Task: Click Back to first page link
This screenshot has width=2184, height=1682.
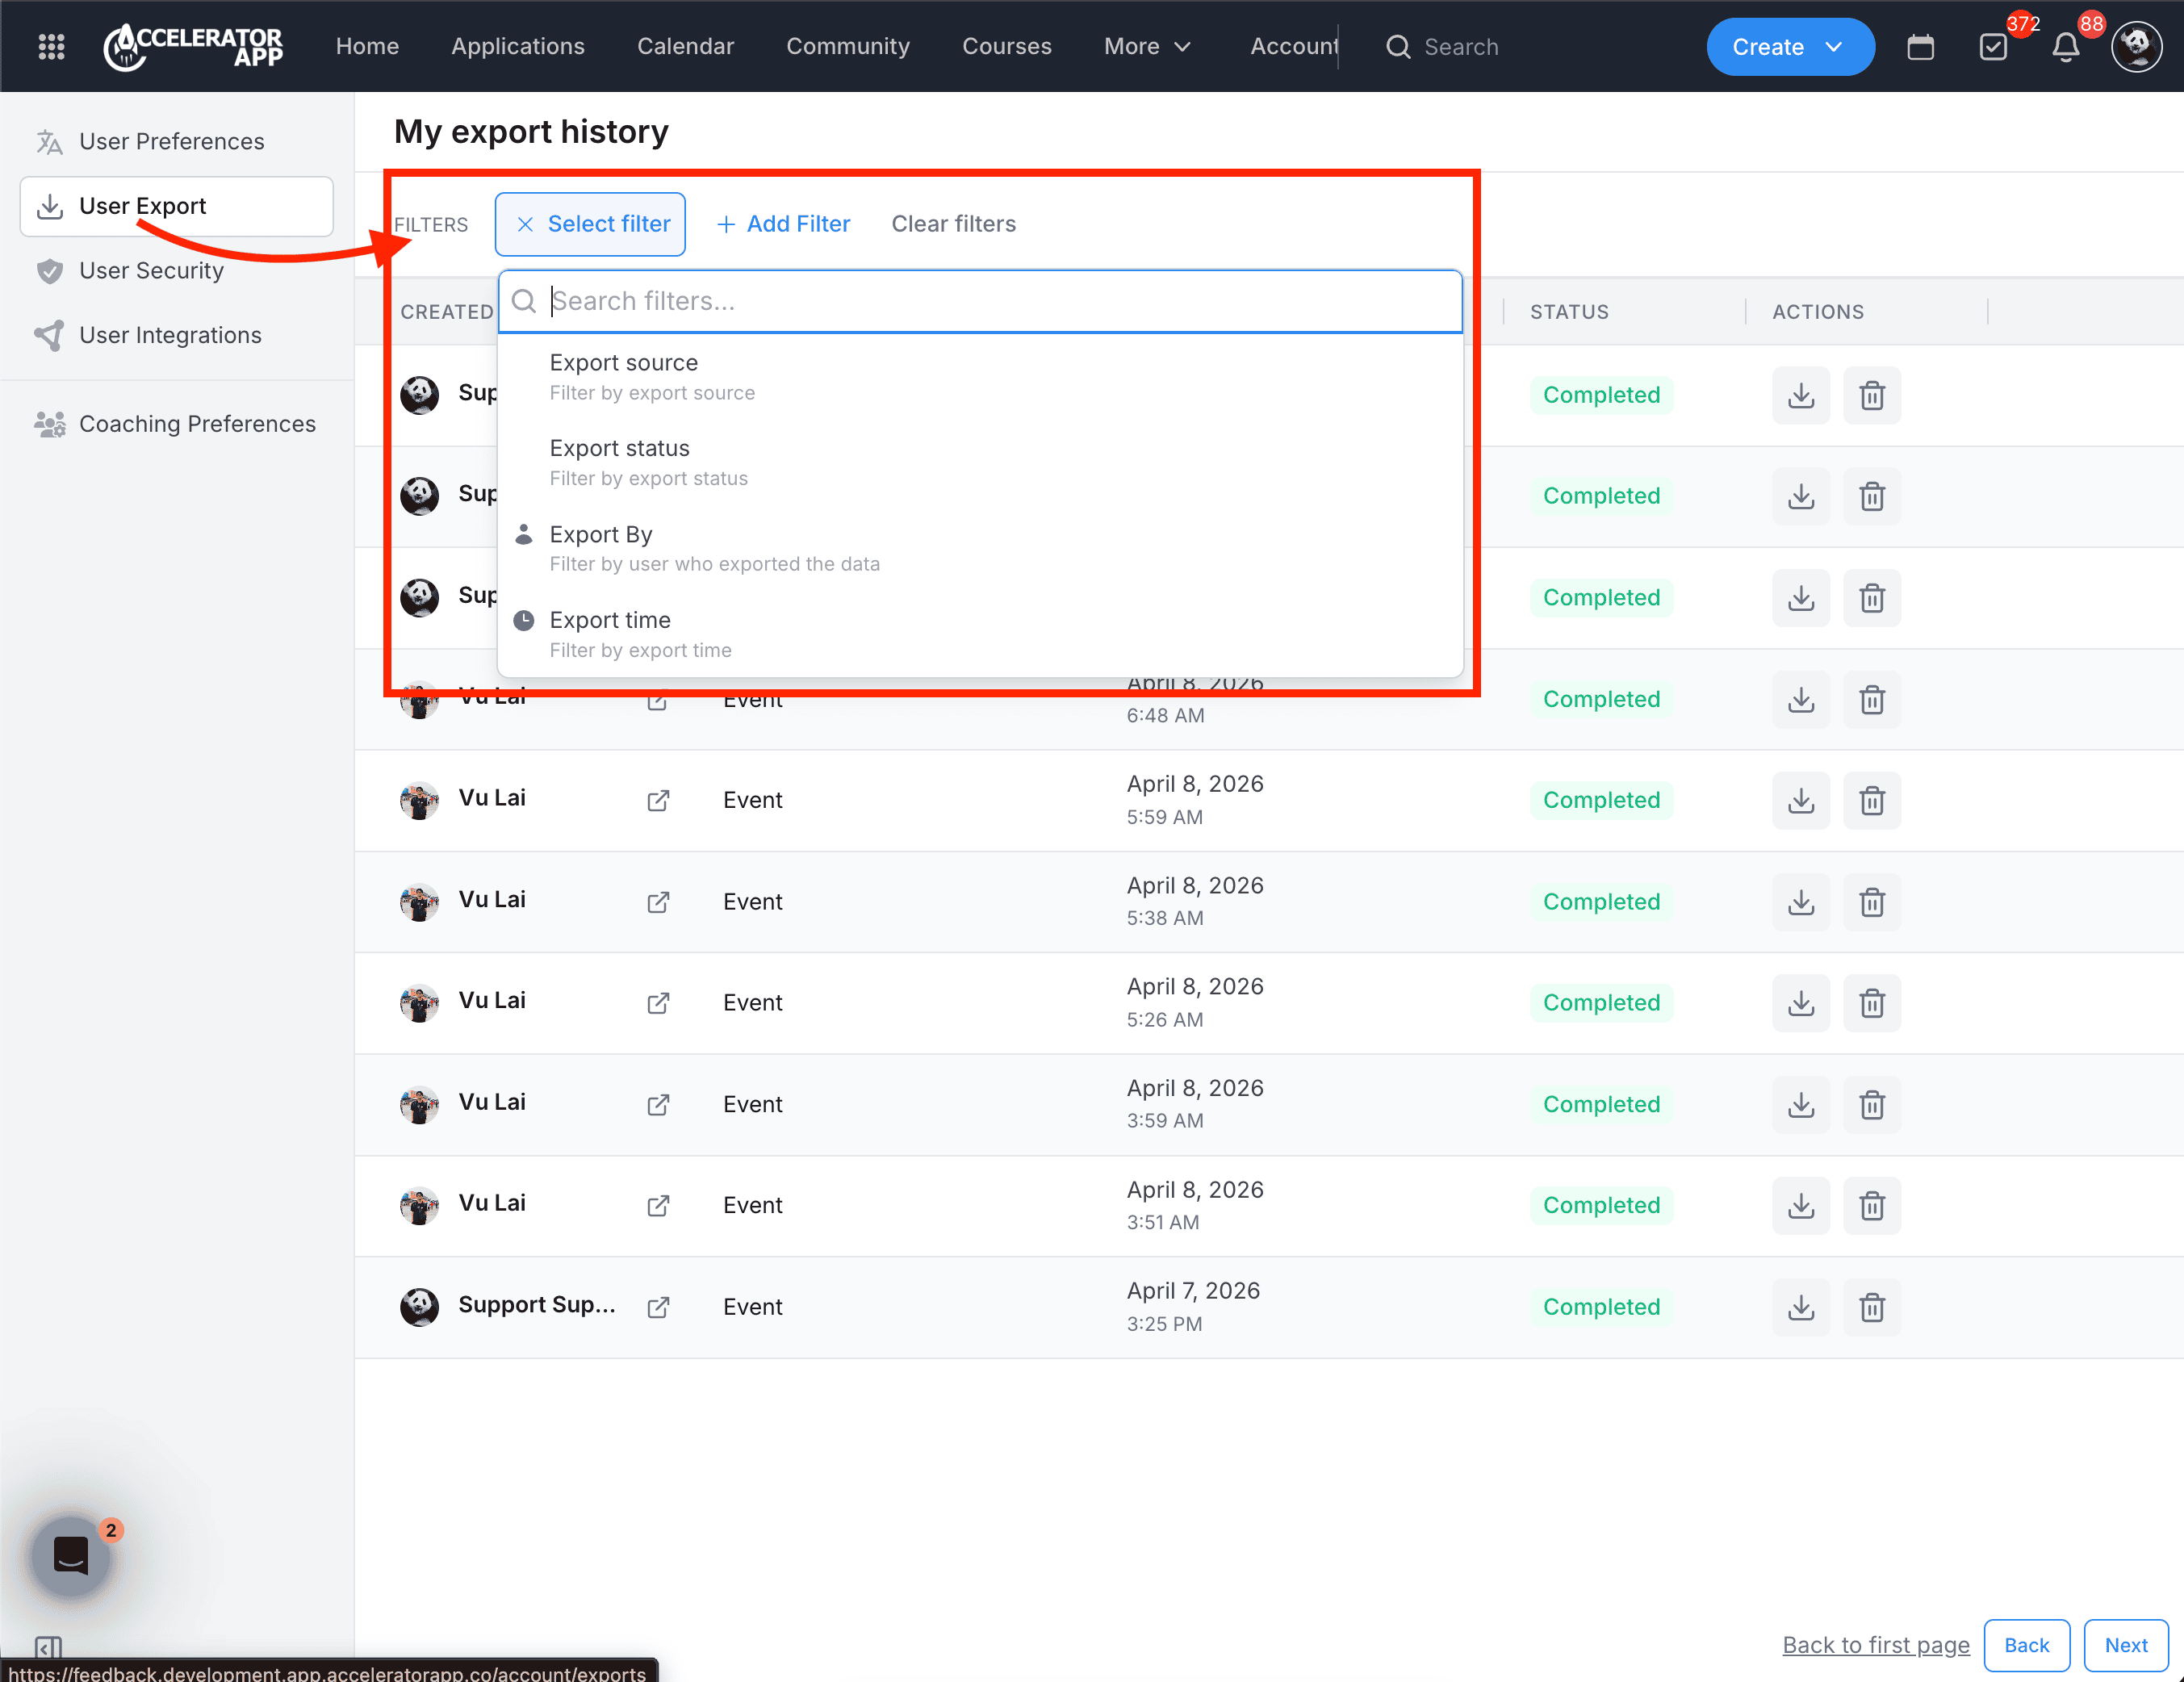Action: (x=1875, y=1645)
